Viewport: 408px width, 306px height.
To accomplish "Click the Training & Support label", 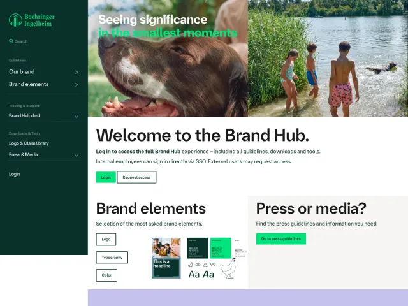I will point(24,106).
